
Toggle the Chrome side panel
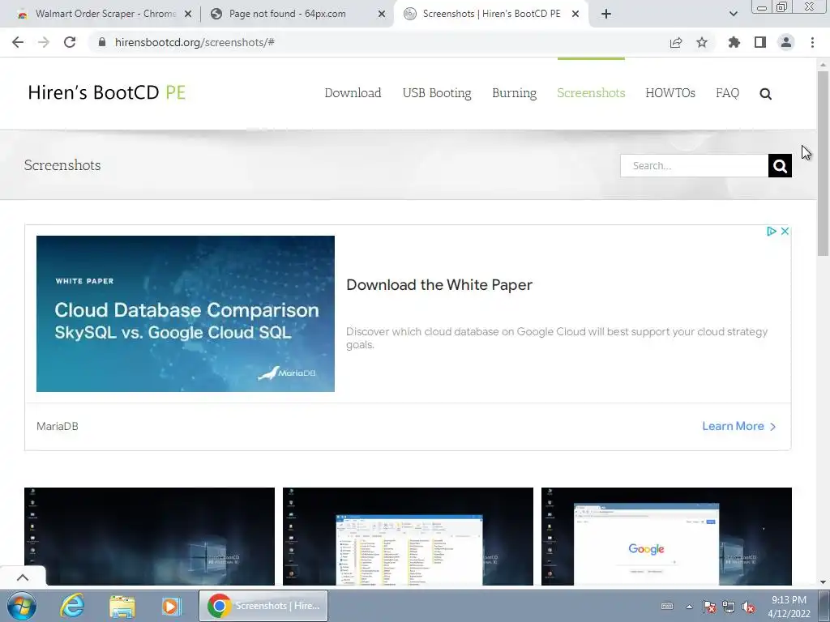(x=760, y=42)
